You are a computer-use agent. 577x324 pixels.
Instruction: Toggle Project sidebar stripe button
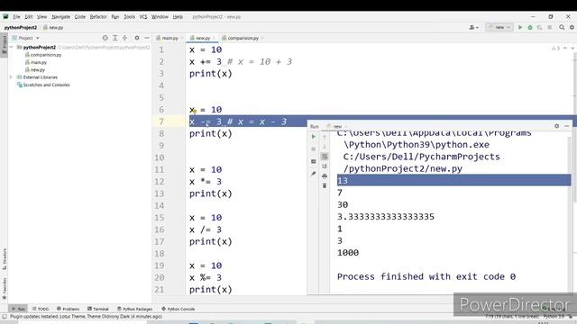pyautogui.click(x=5, y=44)
